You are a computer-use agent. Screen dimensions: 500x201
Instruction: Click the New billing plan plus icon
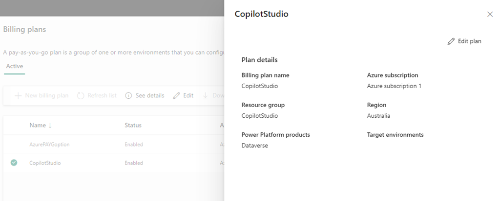18,95
